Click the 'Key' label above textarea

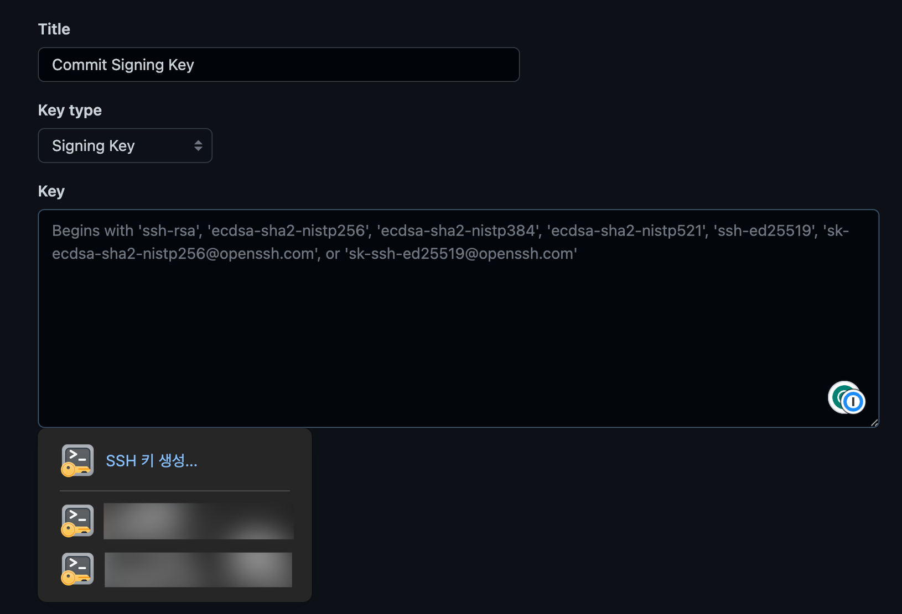[51, 191]
